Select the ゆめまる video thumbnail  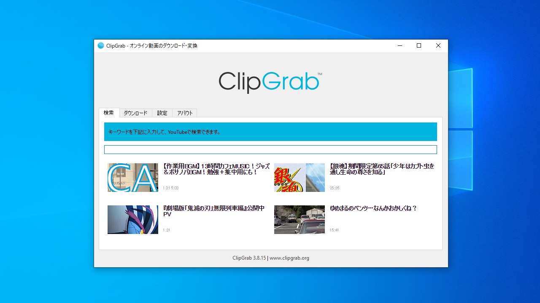pos(300,220)
